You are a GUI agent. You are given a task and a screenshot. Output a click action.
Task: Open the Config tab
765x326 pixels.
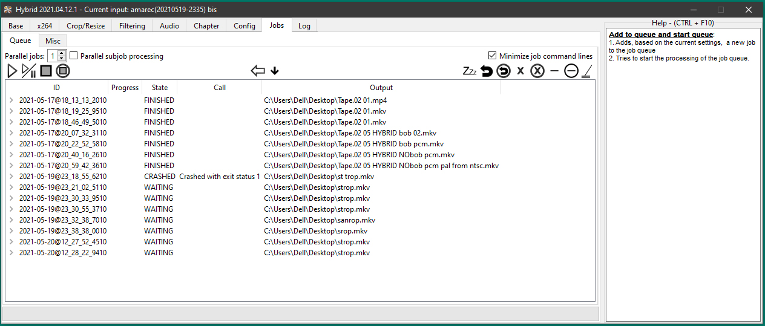pyautogui.click(x=245, y=25)
